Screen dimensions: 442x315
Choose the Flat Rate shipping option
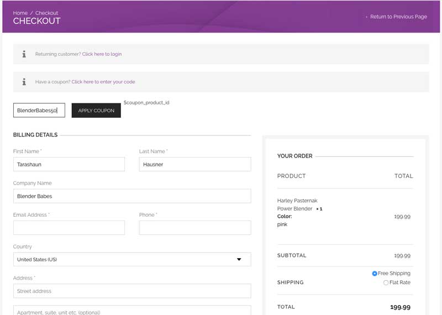386,283
